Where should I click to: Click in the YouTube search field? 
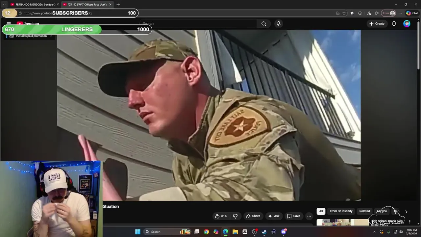[199, 24]
